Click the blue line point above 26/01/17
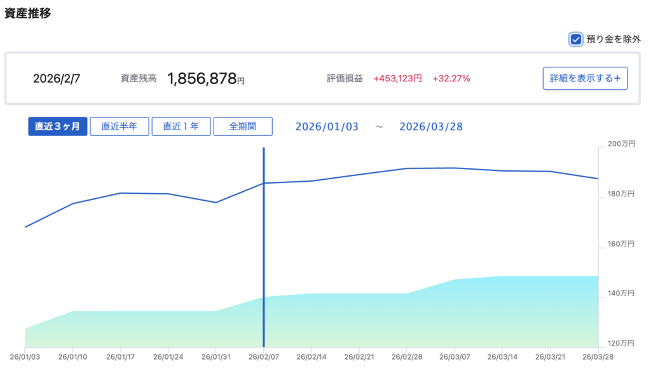Viewport: 651px width, 373px height. [120, 193]
